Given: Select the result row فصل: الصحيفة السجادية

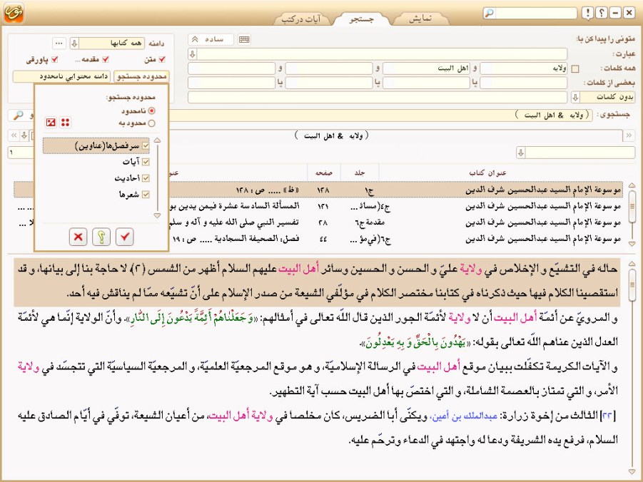Looking at the screenshot, I should click(318, 239).
